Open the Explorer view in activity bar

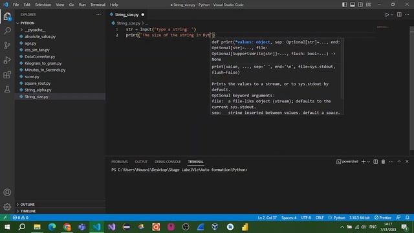pyautogui.click(x=7, y=17)
